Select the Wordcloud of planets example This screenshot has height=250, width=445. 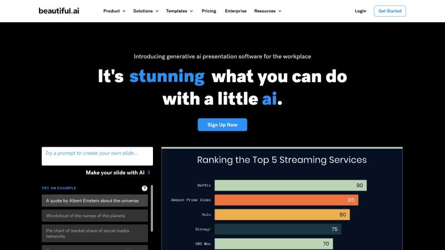click(x=95, y=216)
